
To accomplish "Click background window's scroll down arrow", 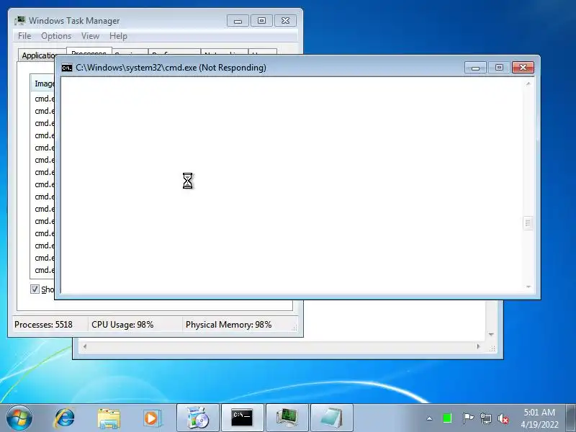I will click(491, 335).
